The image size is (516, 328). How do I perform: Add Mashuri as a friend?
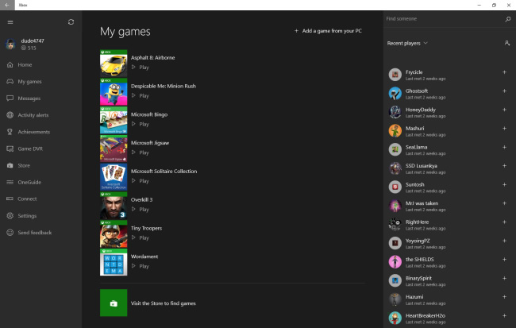[x=504, y=129]
